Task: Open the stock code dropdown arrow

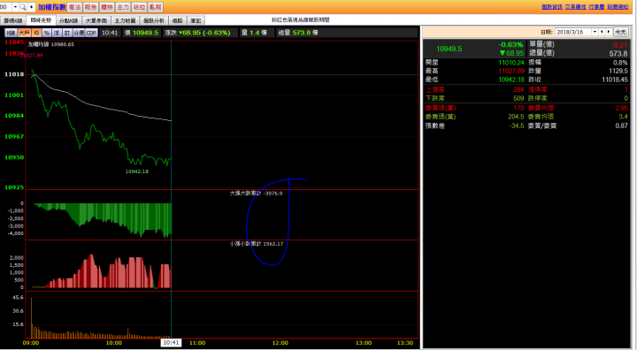Action: tap(15, 7)
